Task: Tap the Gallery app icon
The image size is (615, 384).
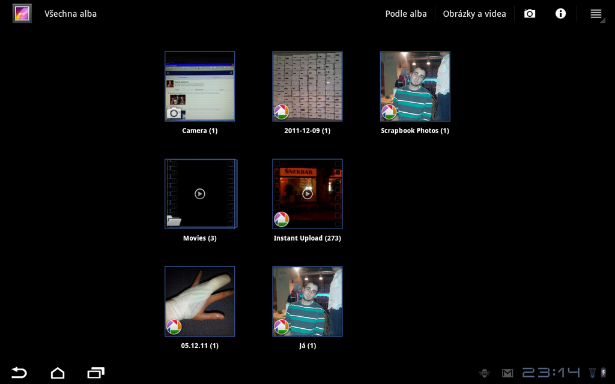Action: click(22, 13)
